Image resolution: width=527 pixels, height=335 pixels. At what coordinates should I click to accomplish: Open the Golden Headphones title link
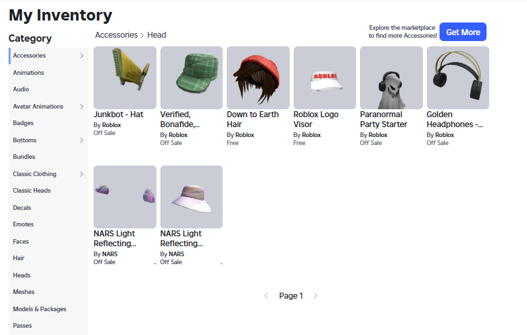click(x=455, y=119)
